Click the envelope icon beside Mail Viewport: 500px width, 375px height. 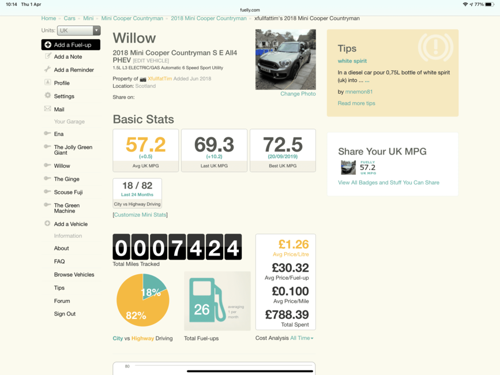[x=47, y=108]
